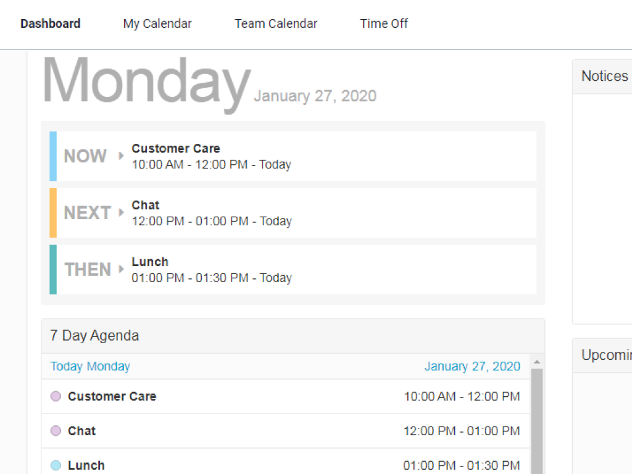This screenshot has width=632, height=474.
Task: Expand the NOW arrow for Customer Care
Action: (121, 156)
